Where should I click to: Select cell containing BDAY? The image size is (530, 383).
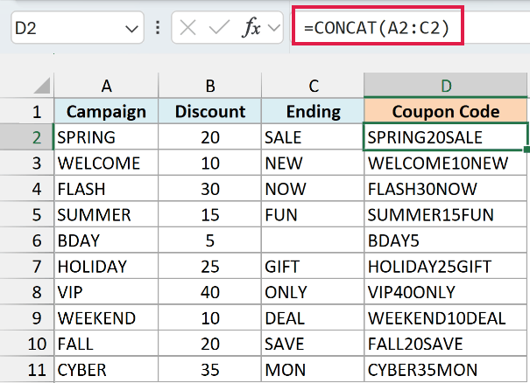pos(106,240)
